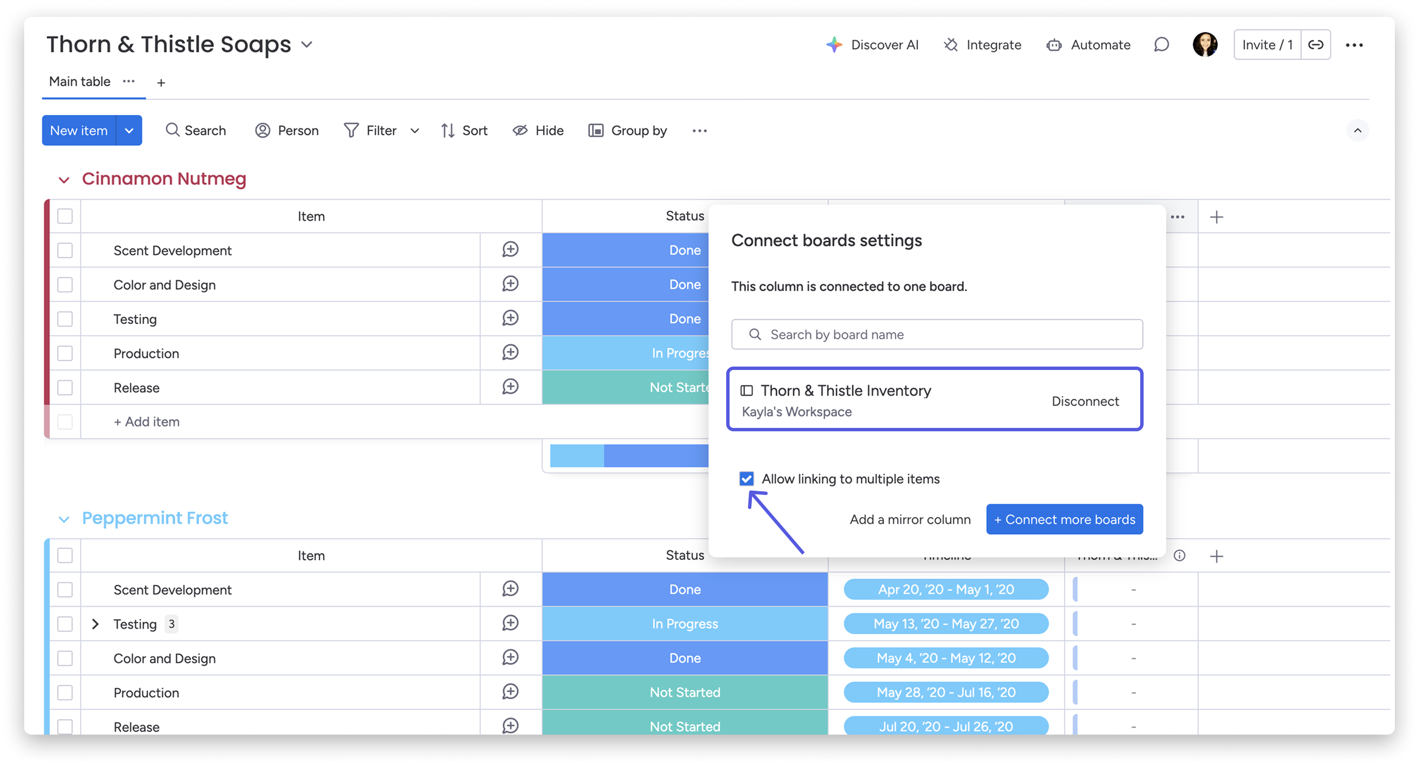Click the status distribution battery bar
Image resolution: width=1419 pixels, height=766 pixels.
[628, 455]
